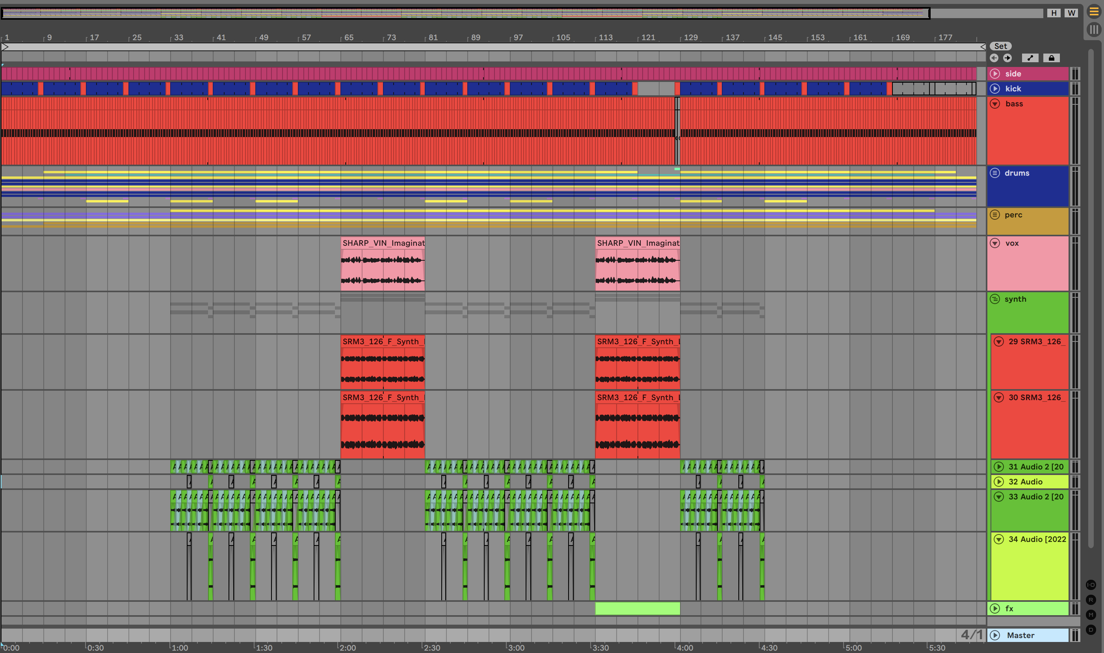
Task: Select the first SHARP_VIN_Imaginat vocal clip
Action: 382,264
